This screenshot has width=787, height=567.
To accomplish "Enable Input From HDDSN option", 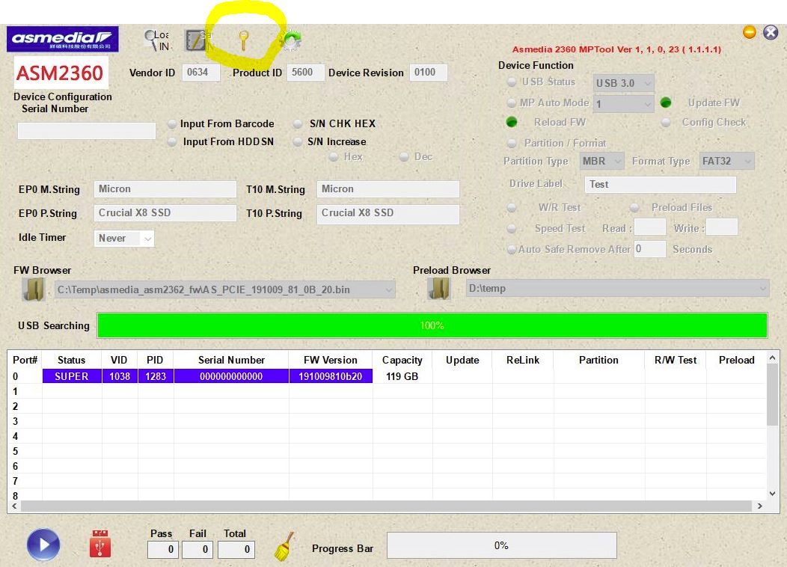I will pyautogui.click(x=172, y=141).
